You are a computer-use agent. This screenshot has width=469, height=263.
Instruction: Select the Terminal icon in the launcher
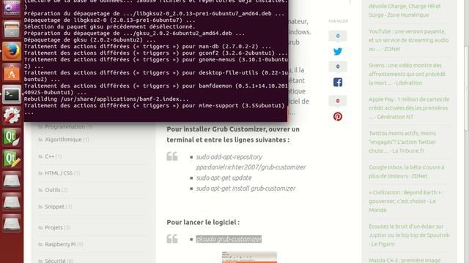pyautogui.click(x=12, y=94)
